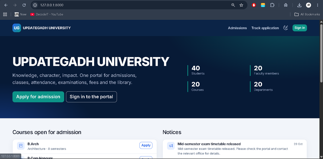
Task: Click the Apply button for B.Arch
Action: 146,145
